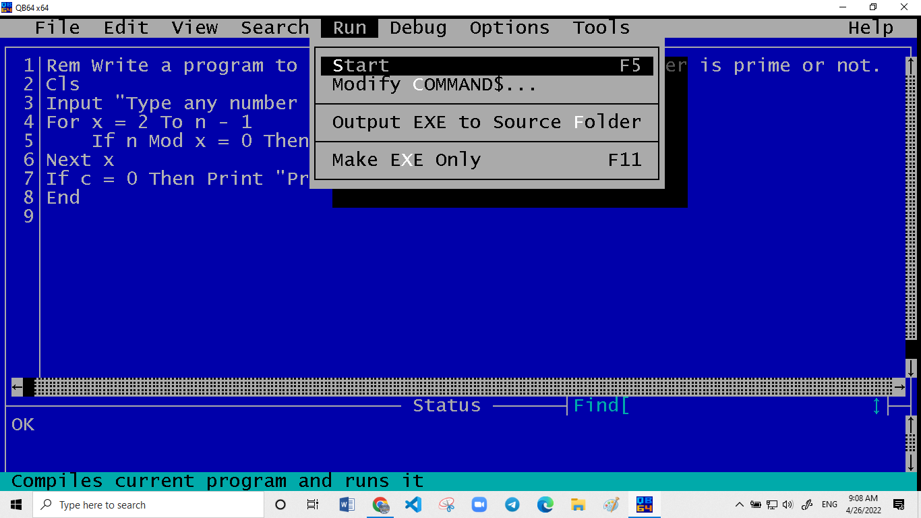This screenshot has height=518, width=921.
Task: Click the QB64 x64 title bar icon
Action: pos(7,7)
